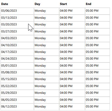Click the Day column header

(x=37, y=4)
